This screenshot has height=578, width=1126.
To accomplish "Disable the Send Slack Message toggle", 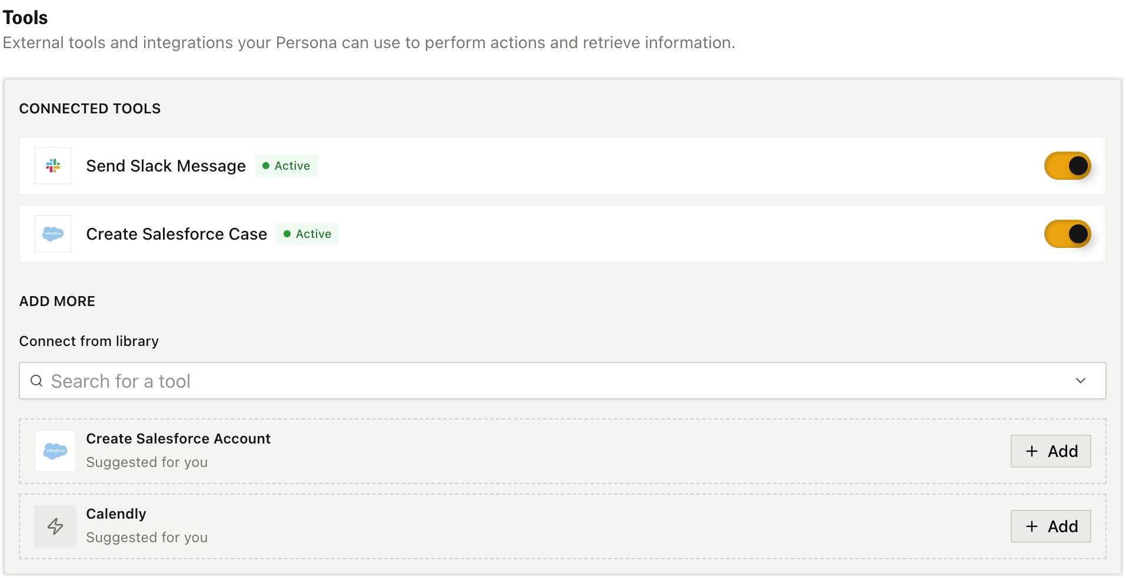I will (1067, 166).
